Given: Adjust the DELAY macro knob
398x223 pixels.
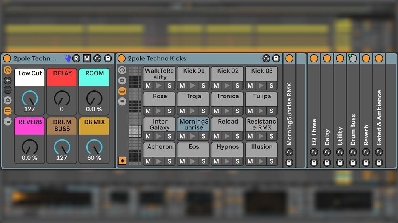Looking at the screenshot, I should pyautogui.click(x=62, y=98).
